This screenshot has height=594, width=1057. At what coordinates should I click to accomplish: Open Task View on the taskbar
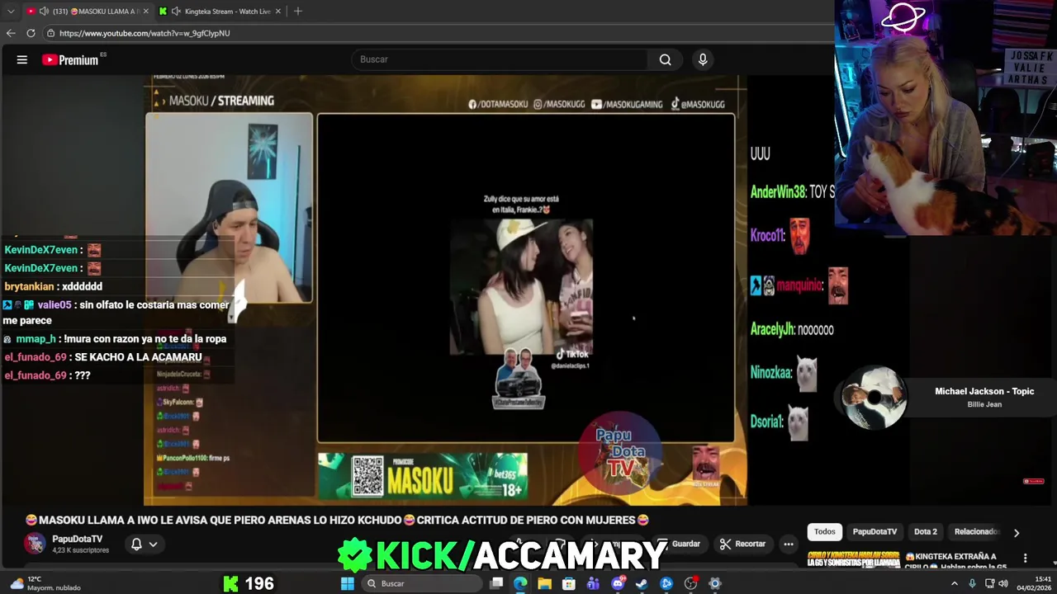[x=496, y=583]
